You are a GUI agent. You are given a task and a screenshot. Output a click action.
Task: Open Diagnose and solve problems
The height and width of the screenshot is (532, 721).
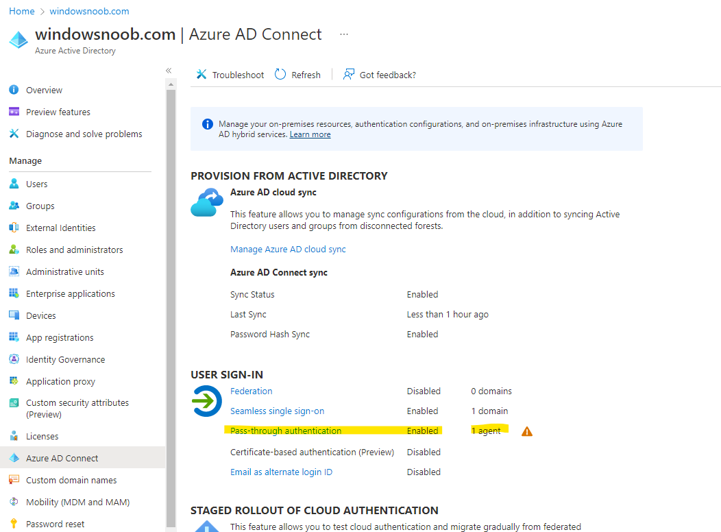(x=84, y=134)
